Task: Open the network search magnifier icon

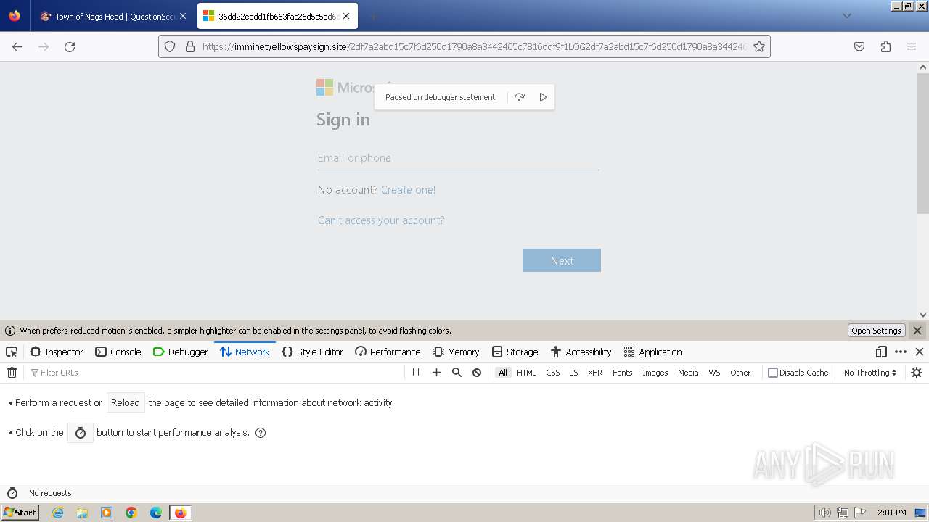Action: coord(457,372)
